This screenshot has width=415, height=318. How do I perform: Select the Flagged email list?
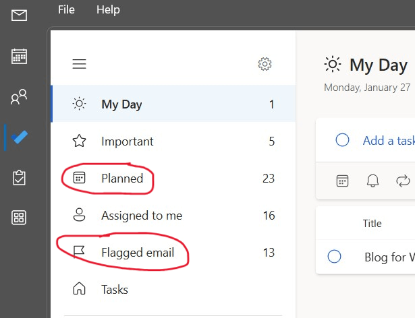click(173, 253)
